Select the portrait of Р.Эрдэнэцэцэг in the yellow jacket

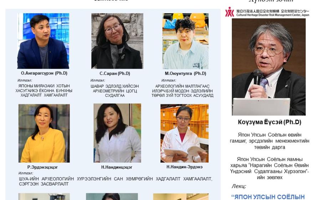coord(44,133)
